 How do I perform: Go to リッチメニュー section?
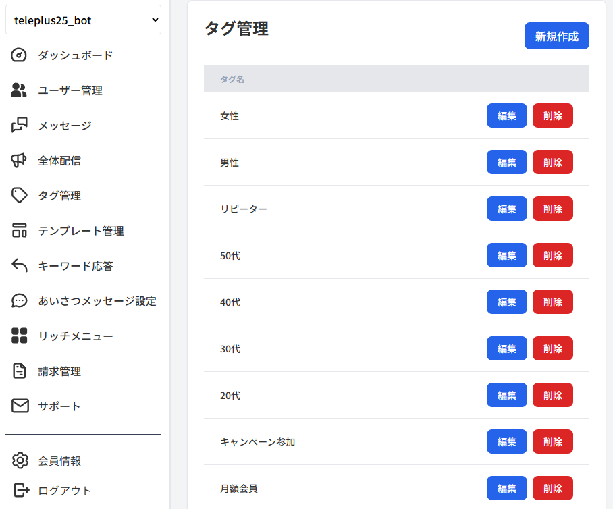click(76, 336)
